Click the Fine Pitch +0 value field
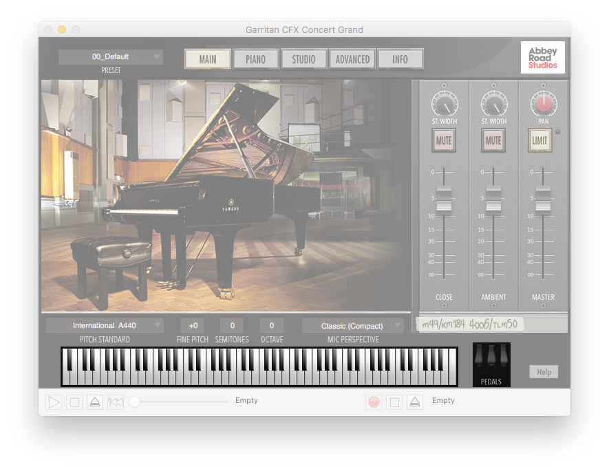 pyautogui.click(x=193, y=325)
